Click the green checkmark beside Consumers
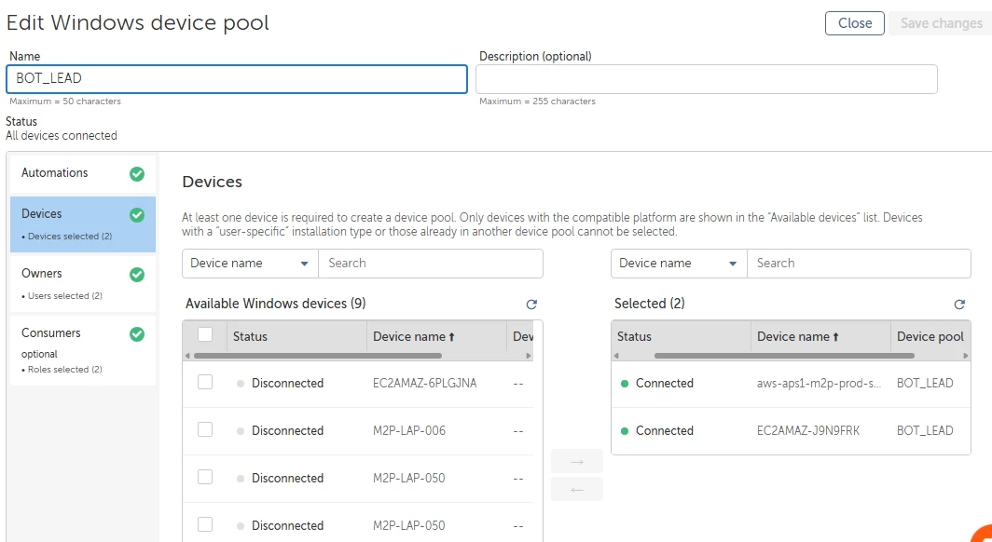 137,333
